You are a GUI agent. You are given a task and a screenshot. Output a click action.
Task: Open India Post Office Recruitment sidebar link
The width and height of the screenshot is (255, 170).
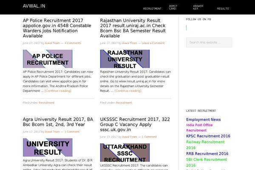click(199, 127)
